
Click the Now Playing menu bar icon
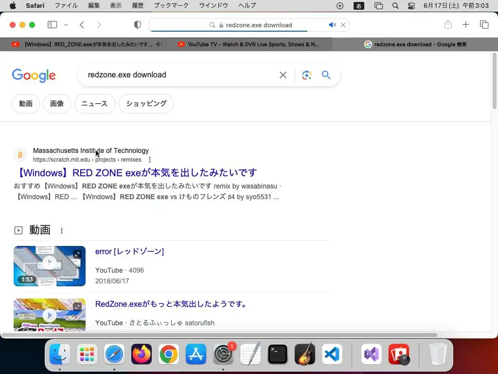340,6
